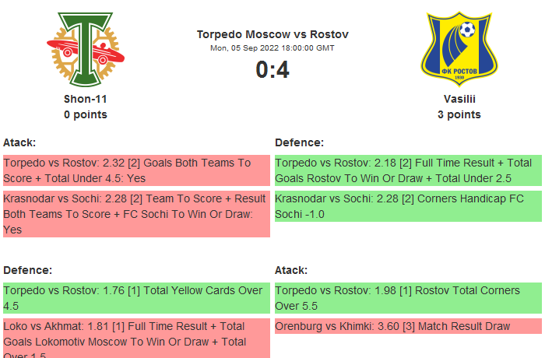Click the 0:4 final score
The height and width of the screenshot is (358, 545).
pyautogui.click(x=272, y=70)
